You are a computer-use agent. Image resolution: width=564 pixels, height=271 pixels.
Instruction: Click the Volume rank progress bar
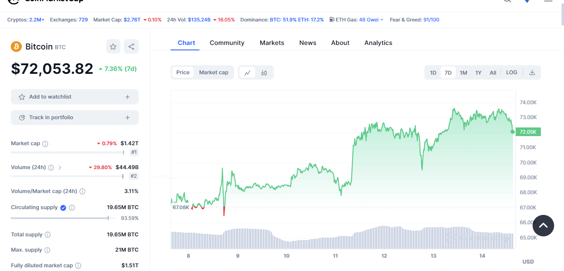(67, 176)
